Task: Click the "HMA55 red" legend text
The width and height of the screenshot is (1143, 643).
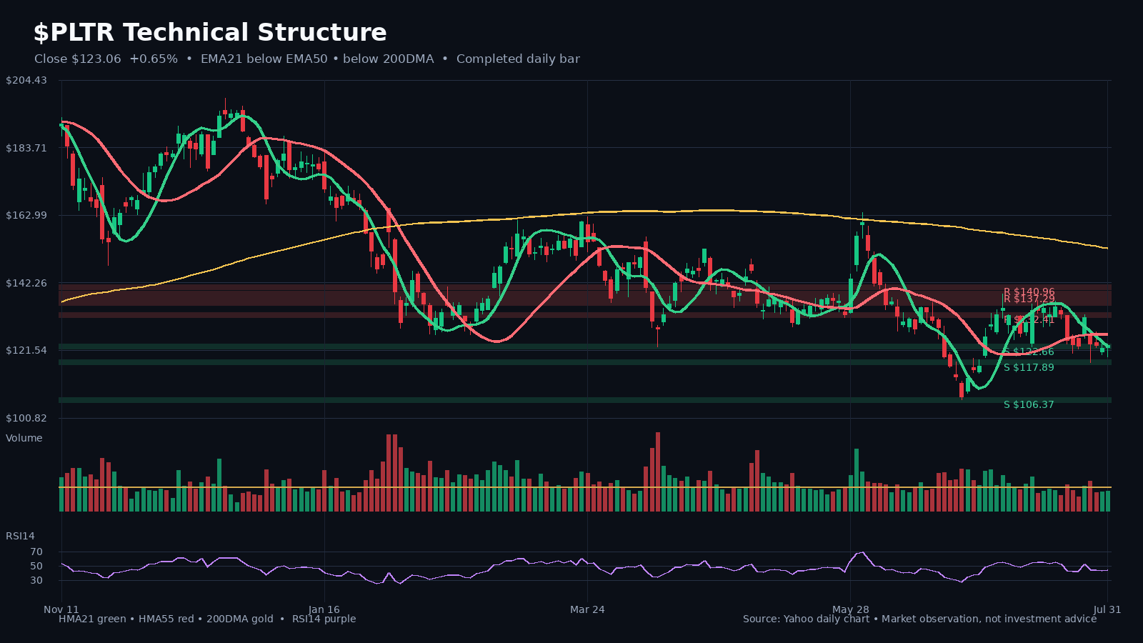Action: pyautogui.click(x=166, y=619)
